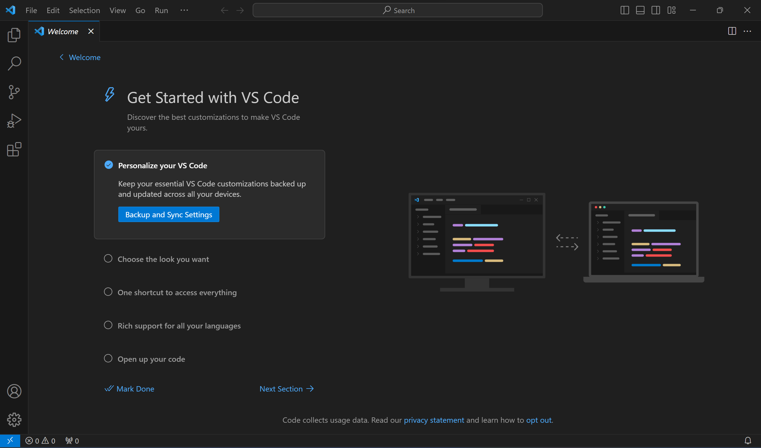Open the Edit menu
761x448 pixels.
[53, 11]
